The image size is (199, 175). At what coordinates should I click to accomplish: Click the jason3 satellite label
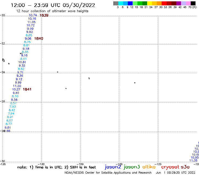point(132,167)
